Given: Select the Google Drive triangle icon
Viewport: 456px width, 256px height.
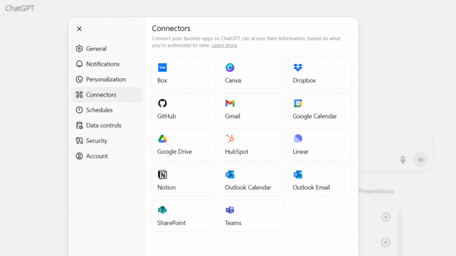Looking at the screenshot, I should 162,139.
